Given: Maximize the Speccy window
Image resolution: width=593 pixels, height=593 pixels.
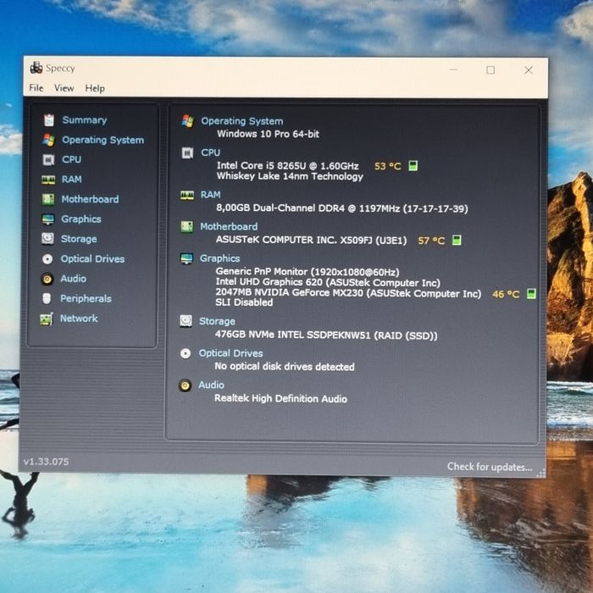Looking at the screenshot, I should point(490,70).
